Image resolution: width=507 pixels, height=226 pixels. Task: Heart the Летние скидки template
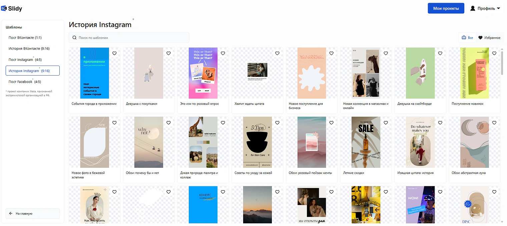pos(386,123)
